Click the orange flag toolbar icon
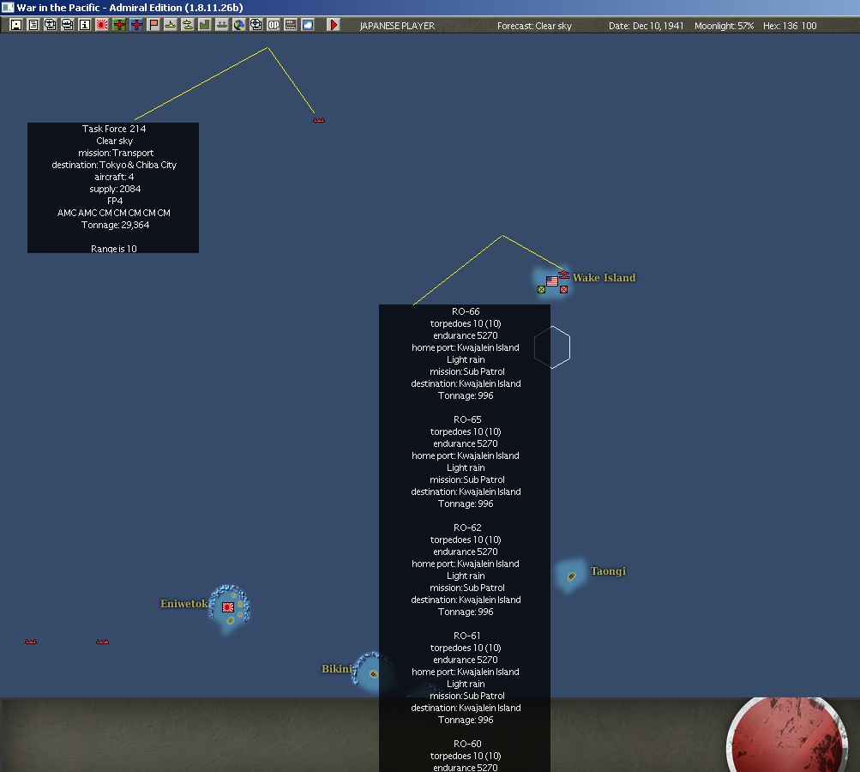 coord(153,25)
